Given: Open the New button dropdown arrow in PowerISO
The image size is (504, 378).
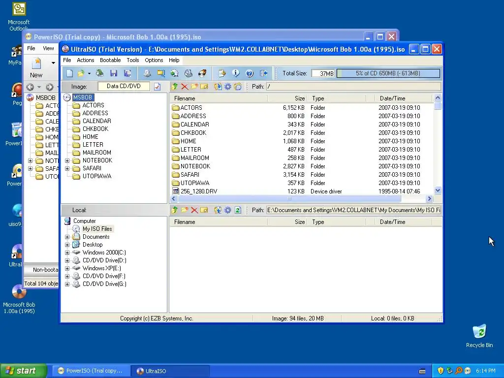Looking at the screenshot, I should pyautogui.click(x=53, y=63).
